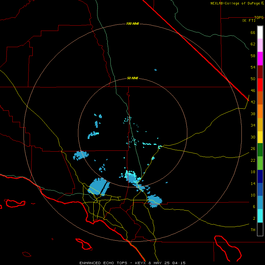The width and height of the screenshot is (265, 265).
Task: Click the black TH legend swatch
Action: pyautogui.click(x=260, y=229)
